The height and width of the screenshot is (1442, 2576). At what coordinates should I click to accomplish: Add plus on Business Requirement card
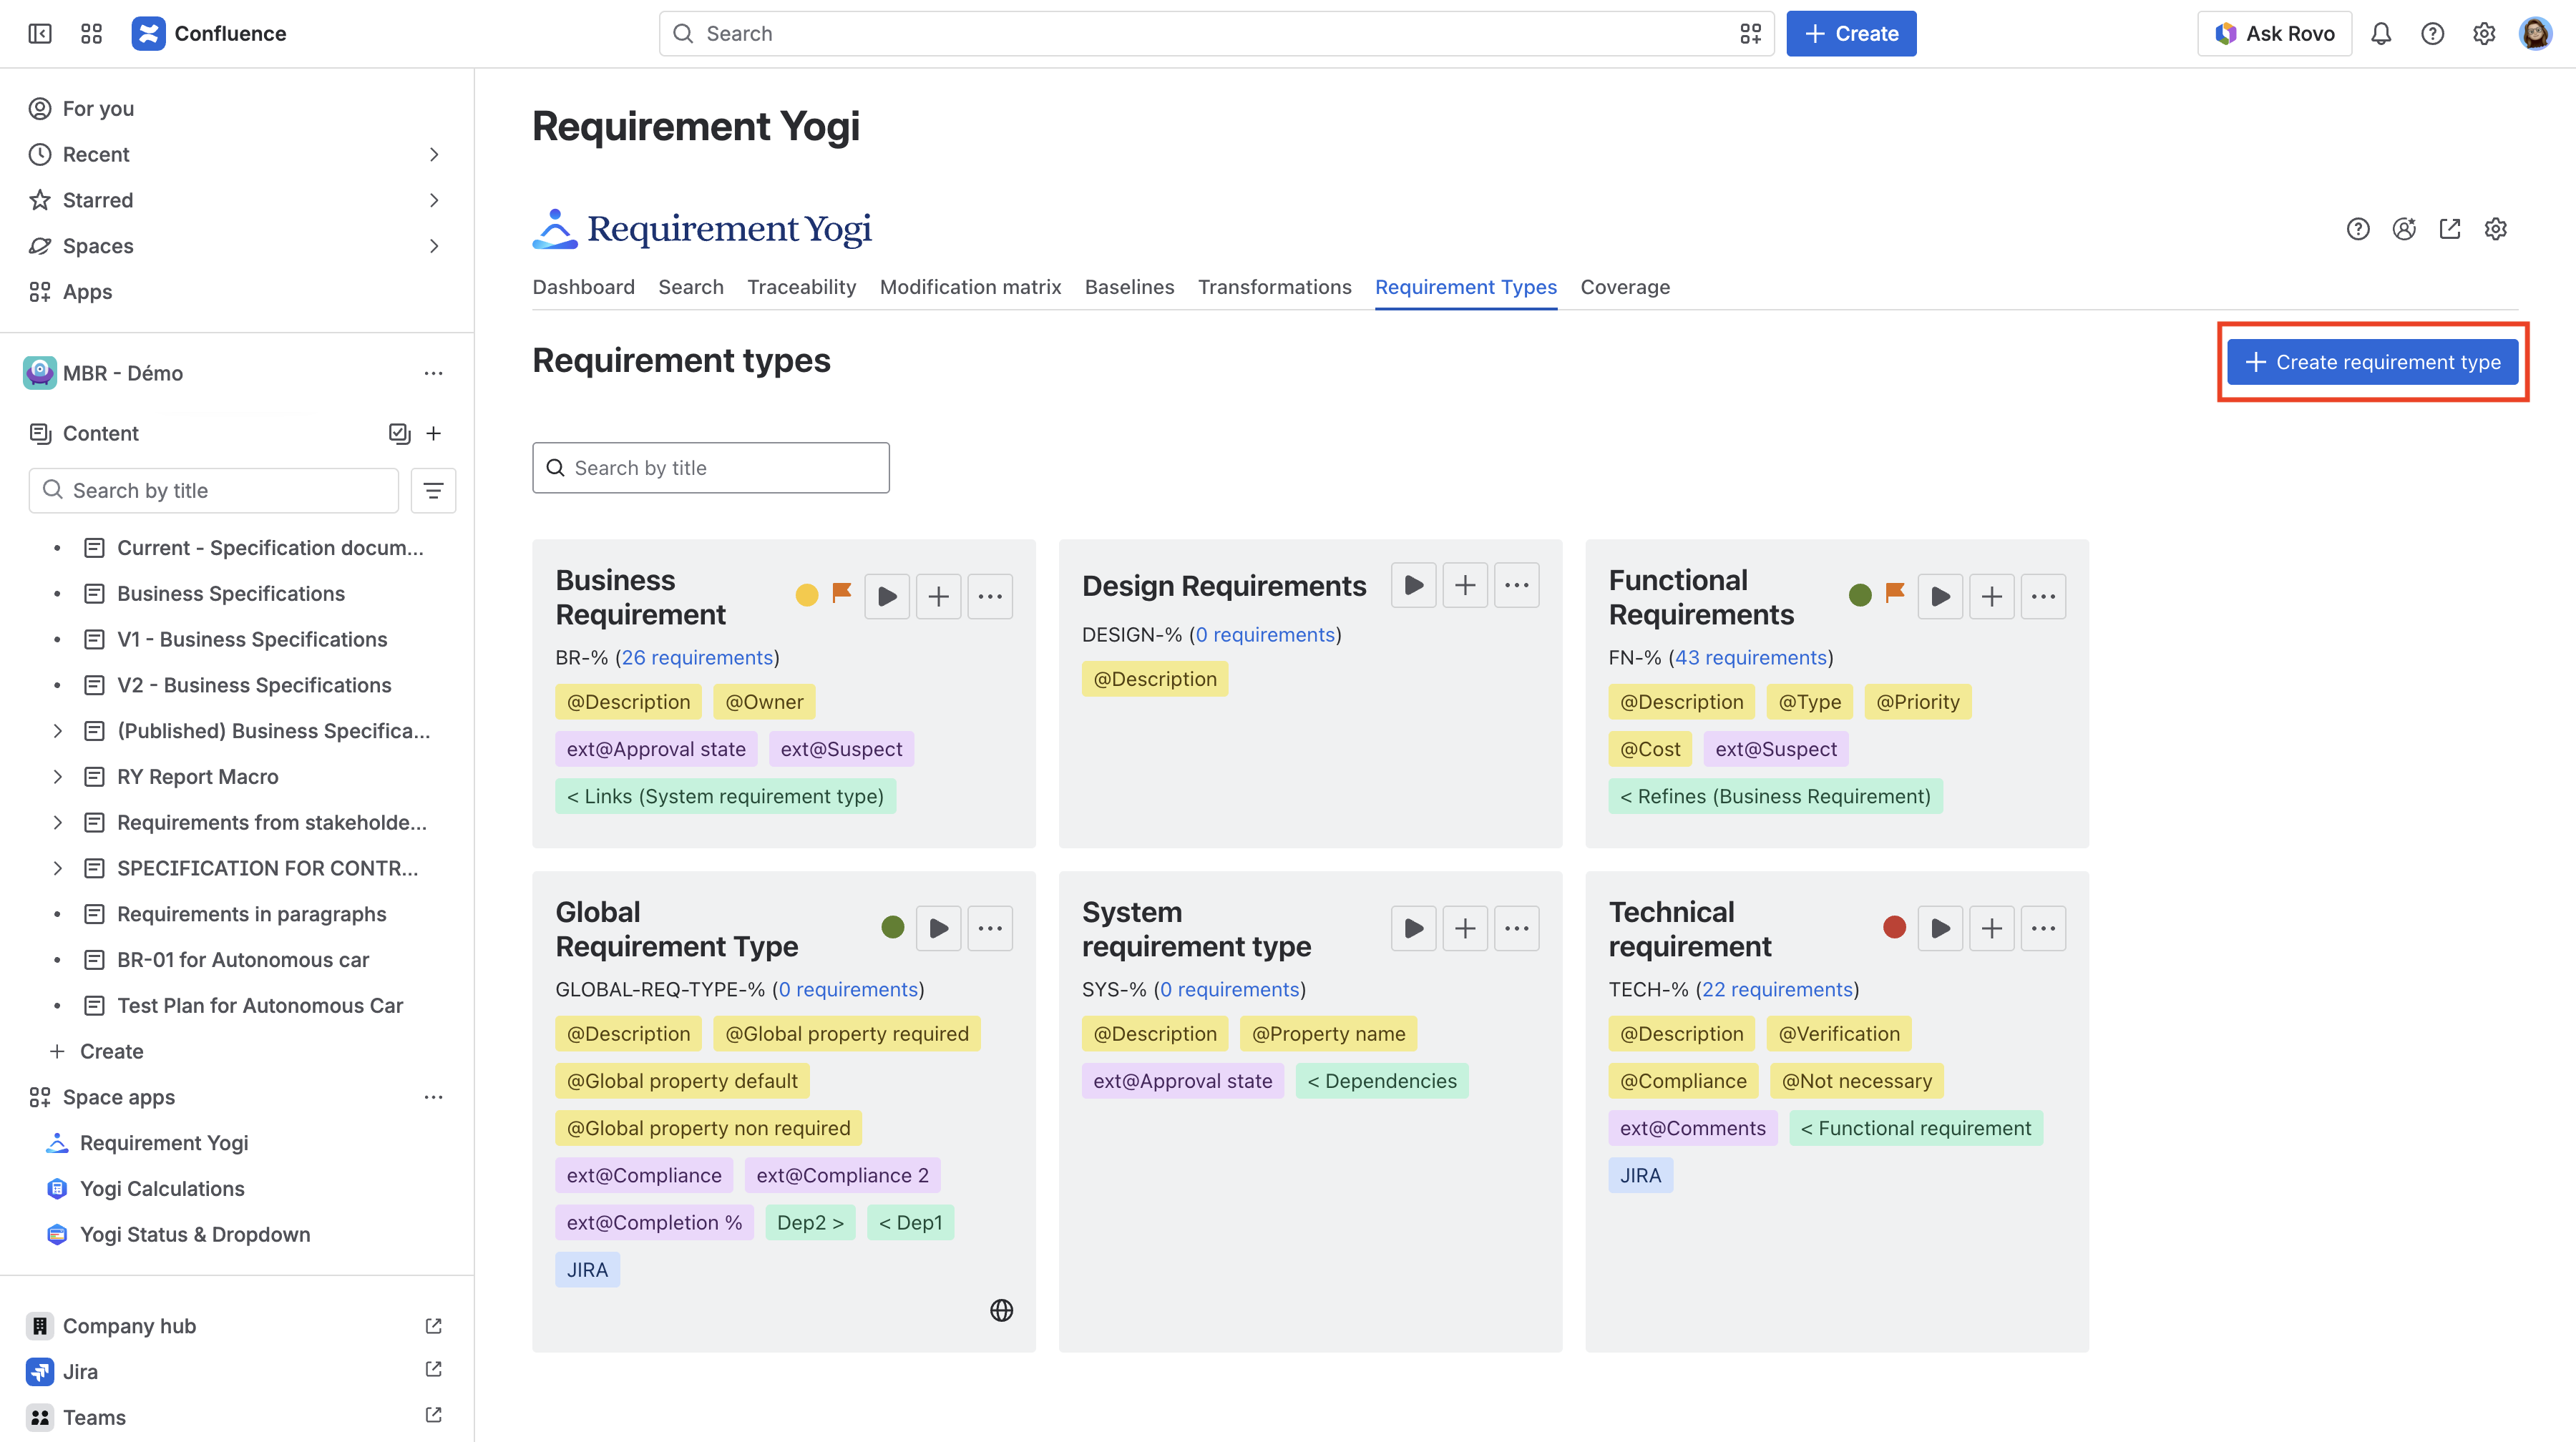pyautogui.click(x=938, y=597)
